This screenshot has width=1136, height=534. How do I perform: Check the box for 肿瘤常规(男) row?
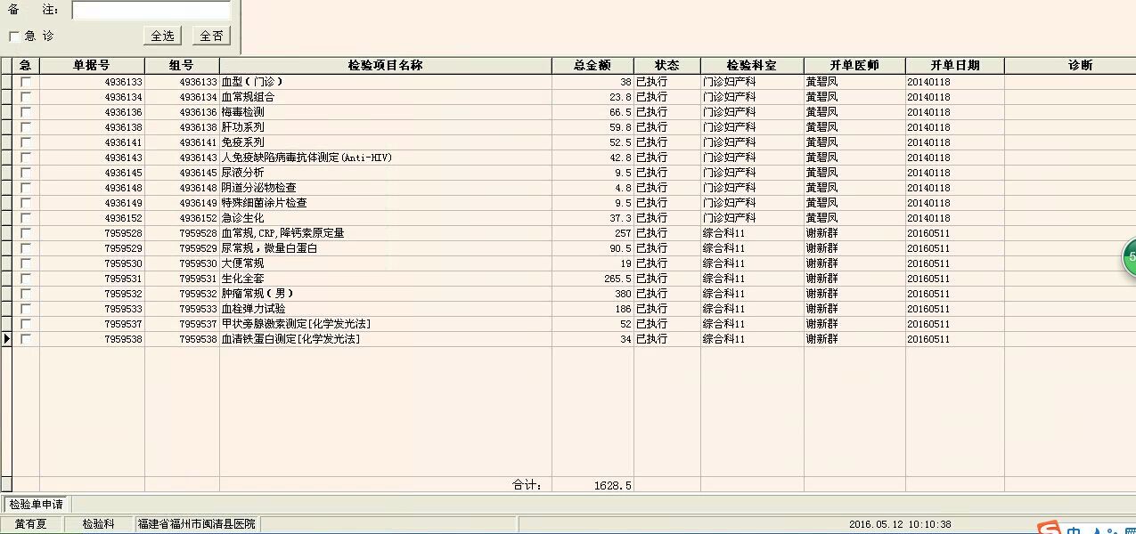[x=26, y=294]
